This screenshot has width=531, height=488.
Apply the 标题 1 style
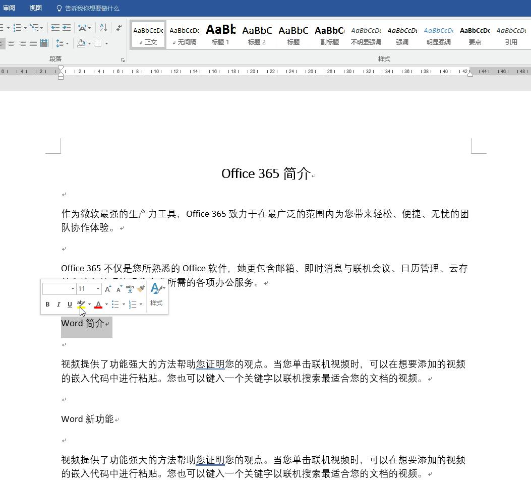coord(220,34)
